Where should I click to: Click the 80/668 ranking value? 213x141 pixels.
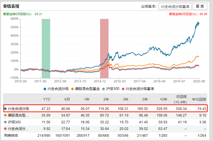(104, 135)
